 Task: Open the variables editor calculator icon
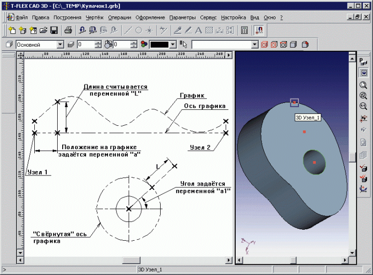[244, 30]
